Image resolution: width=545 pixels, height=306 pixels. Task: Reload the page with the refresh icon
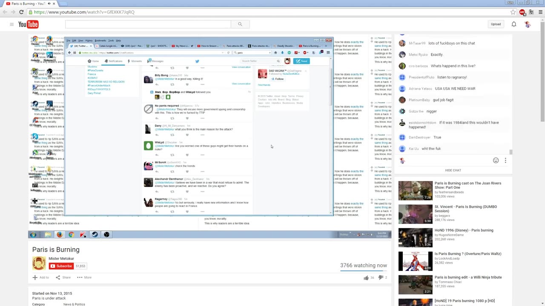click(21, 12)
